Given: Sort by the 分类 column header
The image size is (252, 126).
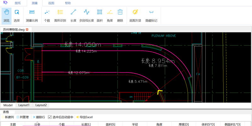Looking at the screenshot, I should click(37, 124).
